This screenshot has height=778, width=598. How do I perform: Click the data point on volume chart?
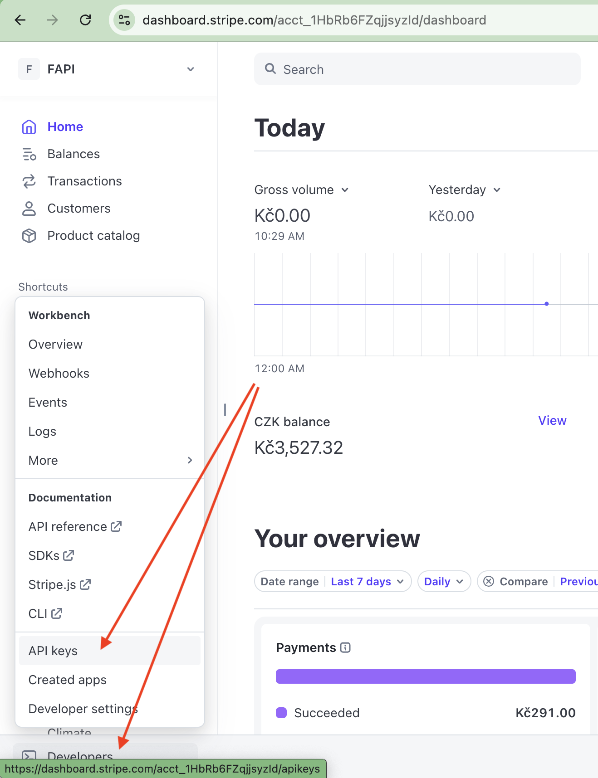547,304
